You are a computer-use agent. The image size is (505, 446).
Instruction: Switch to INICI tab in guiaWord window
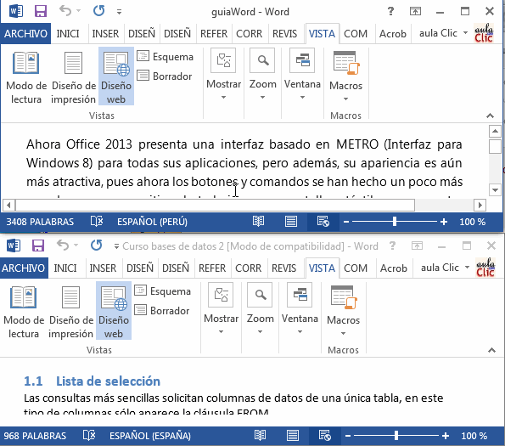point(68,33)
